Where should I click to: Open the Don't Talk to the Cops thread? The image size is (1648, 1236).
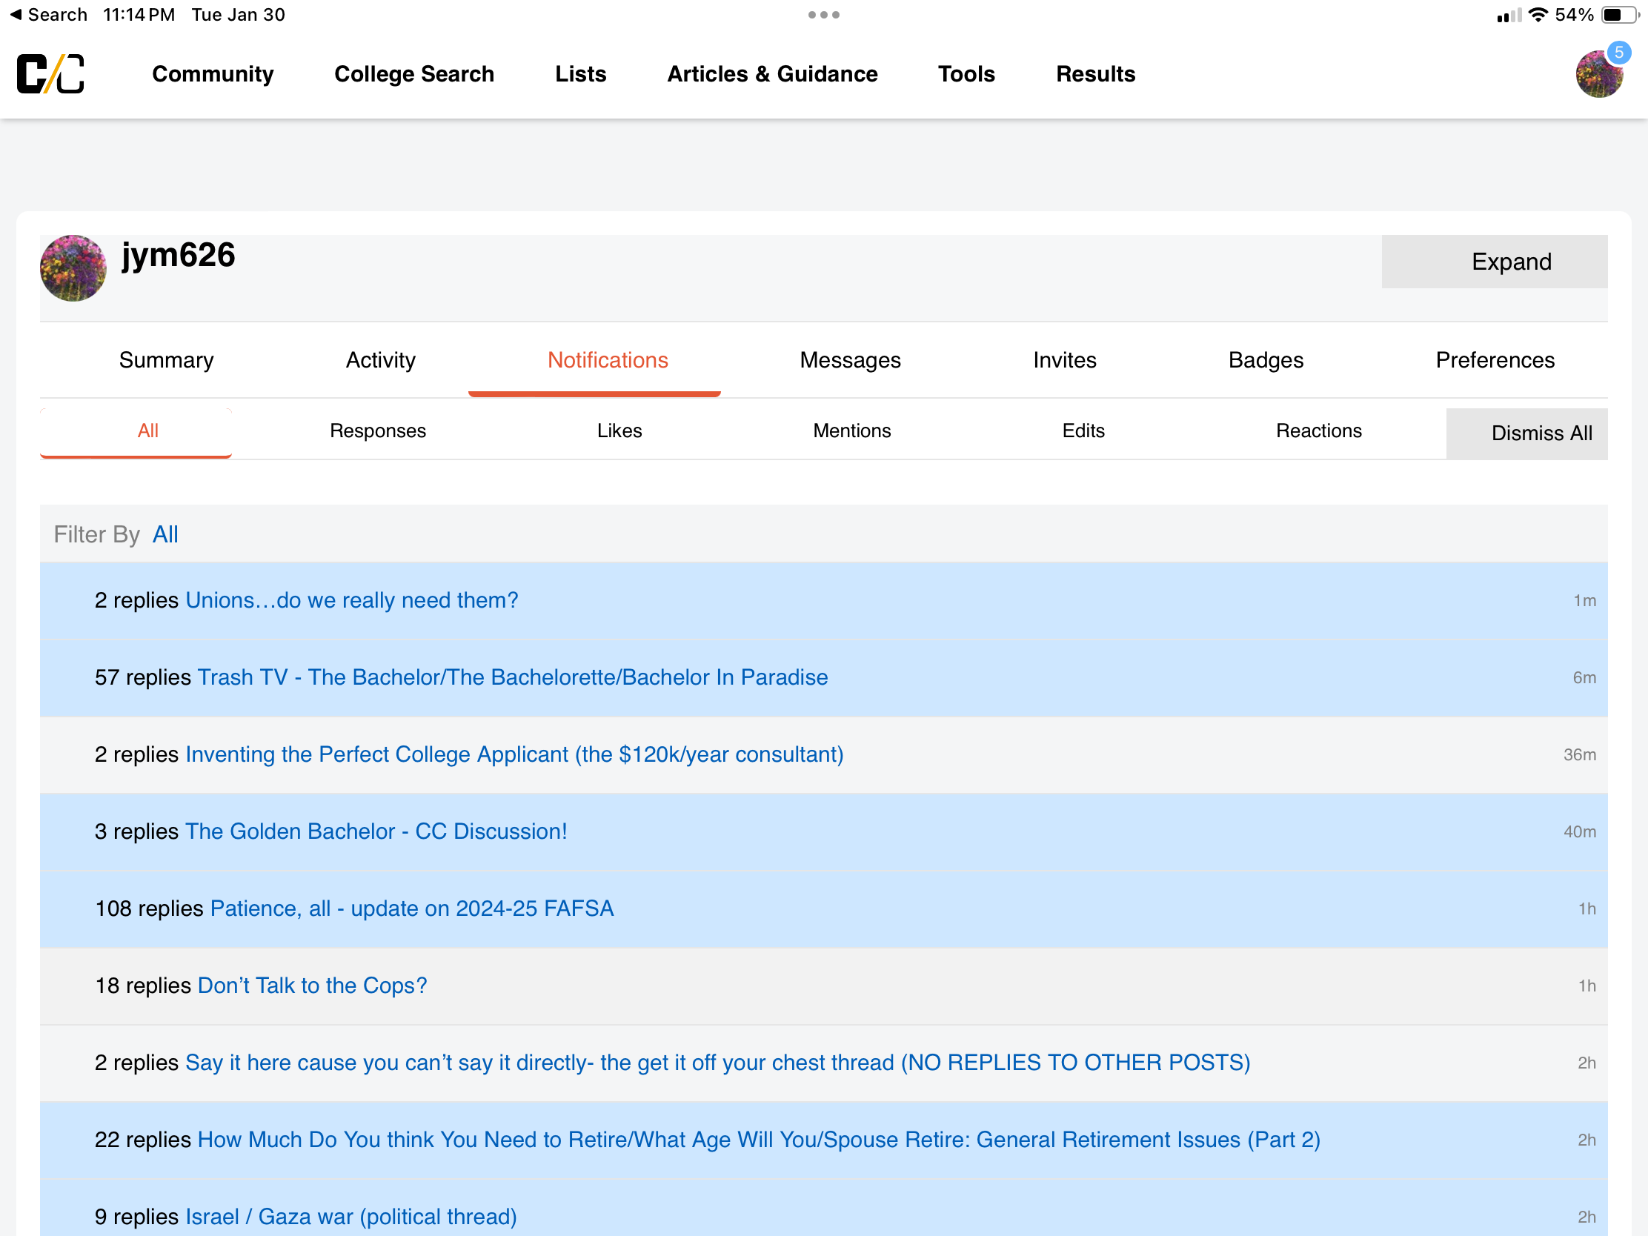tap(312, 985)
